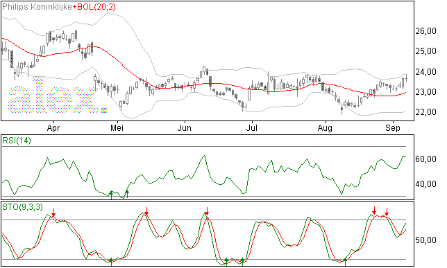The width and height of the screenshot is (447, 268).
Task: Click the 25,00 price axis label
Action: pyautogui.click(x=426, y=51)
